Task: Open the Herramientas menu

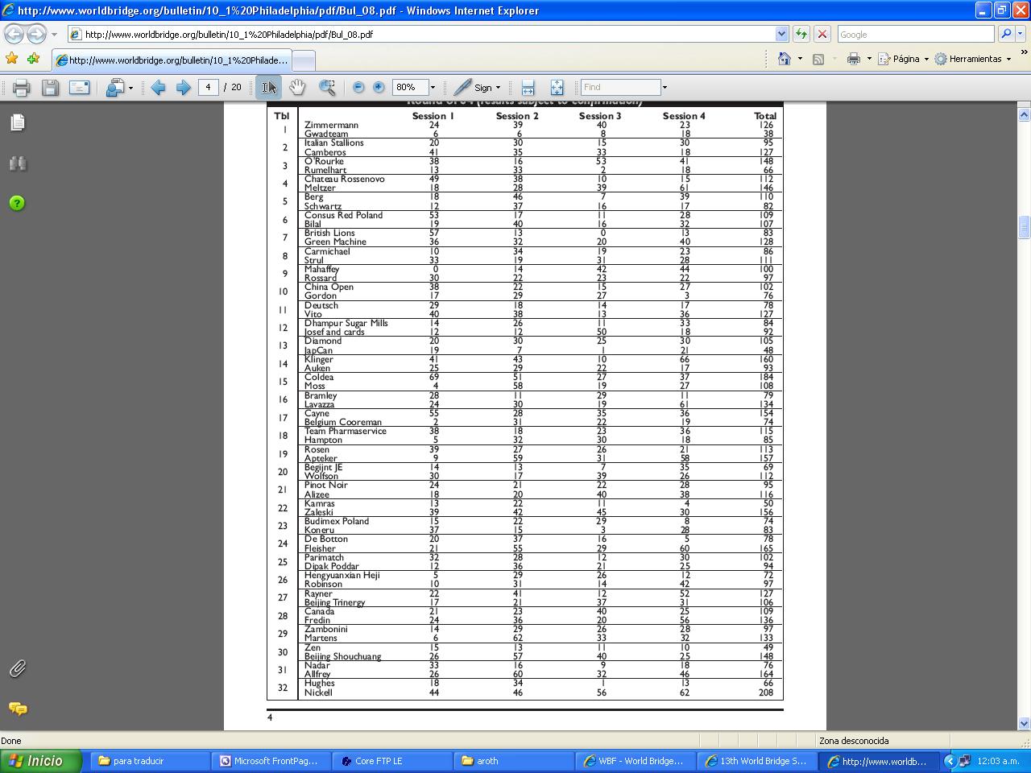Action: pyautogui.click(x=975, y=59)
